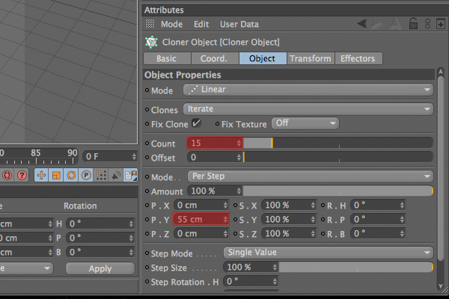Open the Linear mode dropdown
Viewport: 449px width, 299px height.
coord(308,90)
